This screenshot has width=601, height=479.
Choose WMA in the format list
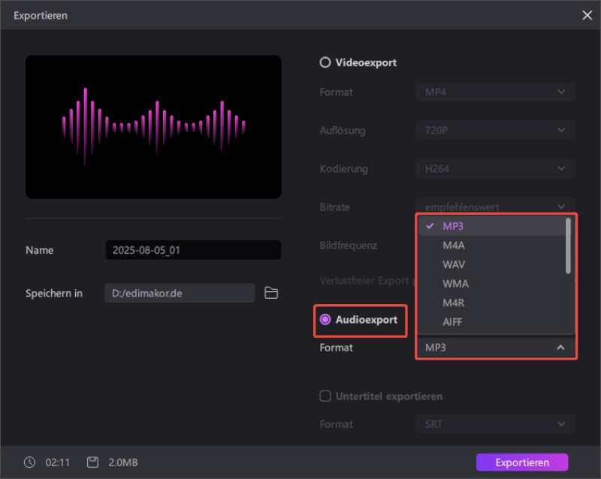pos(492,284)
